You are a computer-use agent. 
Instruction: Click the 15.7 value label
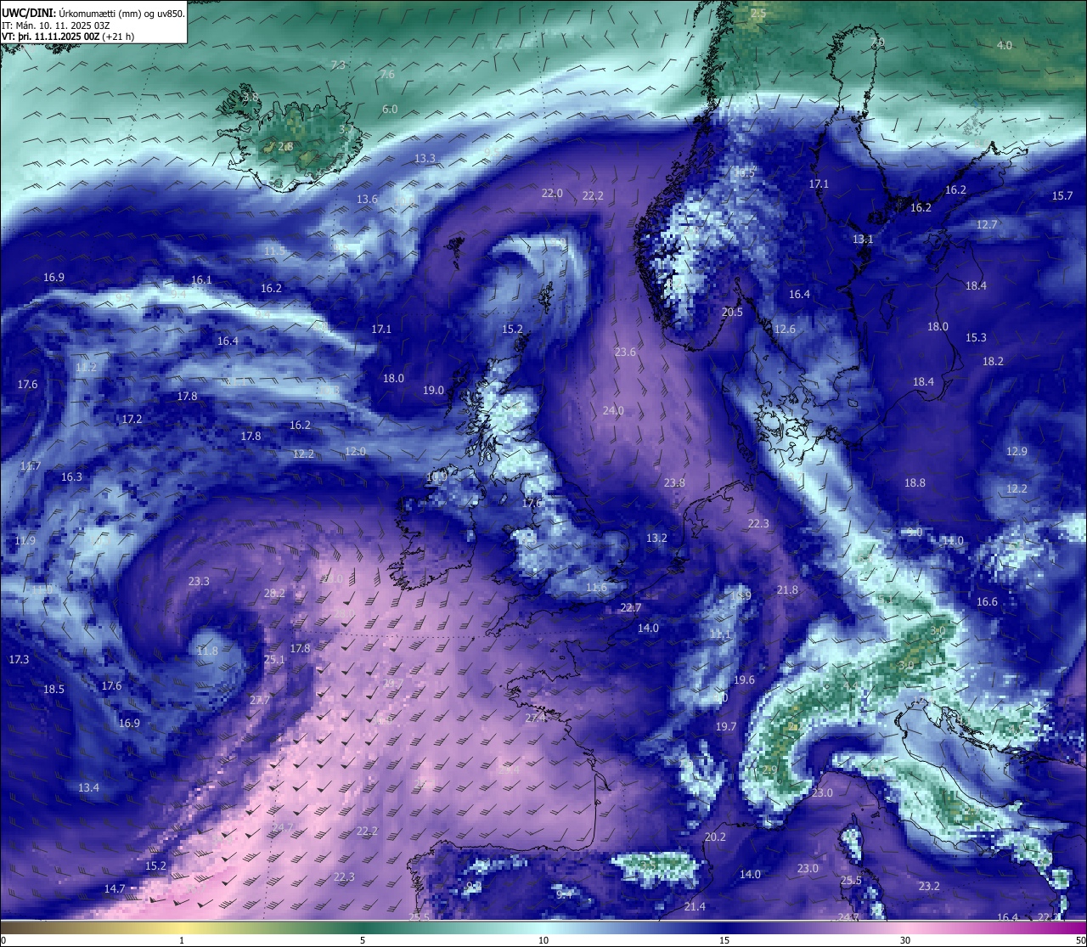click(1062, 195)
